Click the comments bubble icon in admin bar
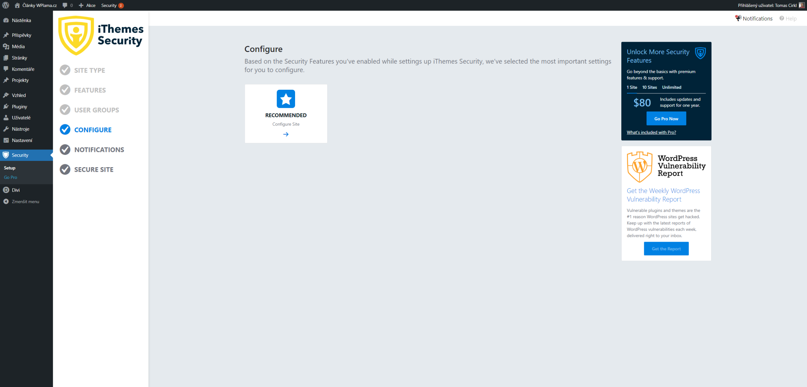 (x=65, y=5)
